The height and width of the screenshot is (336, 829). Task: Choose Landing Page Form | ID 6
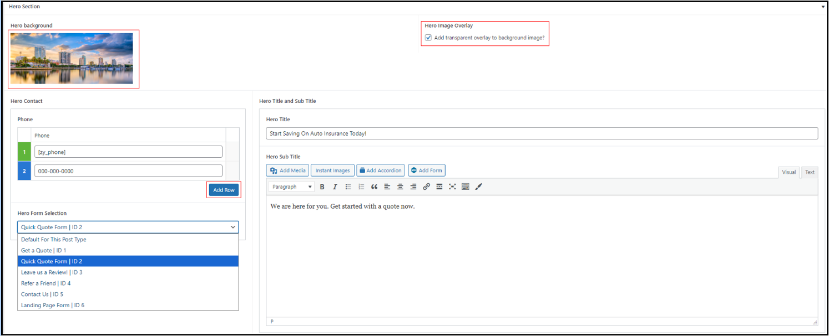pyautogui.click(x=128, y=305)
